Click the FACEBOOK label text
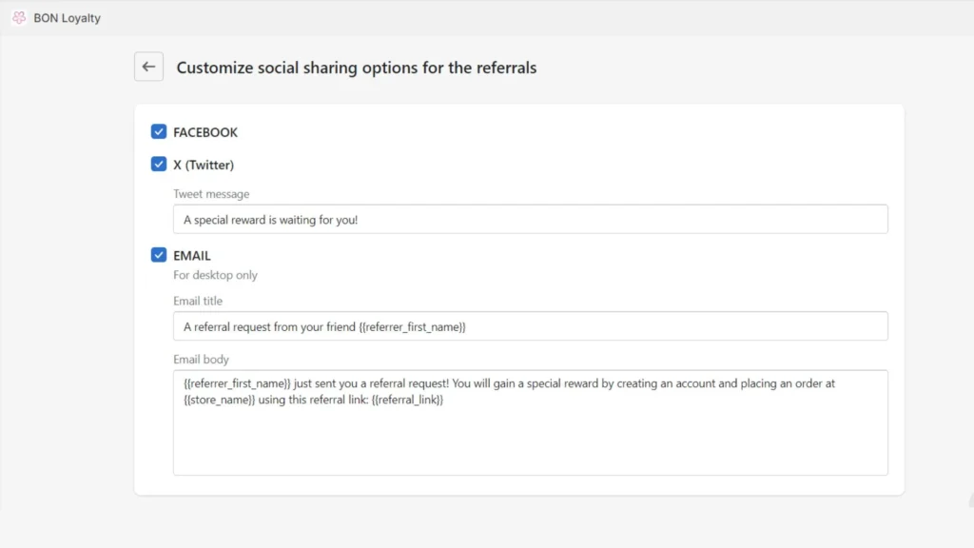Screen dimensions: 974x548 tap(204, 131)
